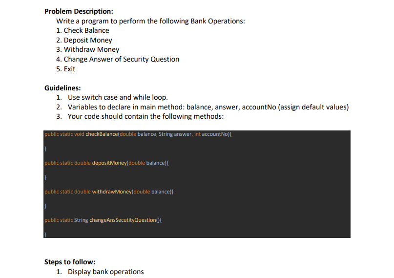Click the '1. Check Balance' list item
Screen dimensions: 394x278
click(x=83, y=30)
